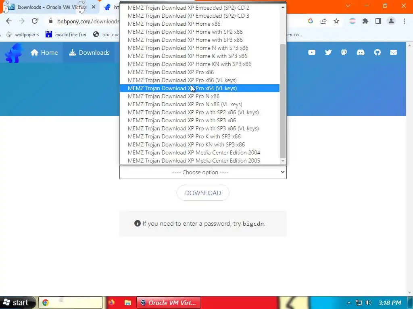
Task: Open the email envelope icon
Action: pos(394,53)
